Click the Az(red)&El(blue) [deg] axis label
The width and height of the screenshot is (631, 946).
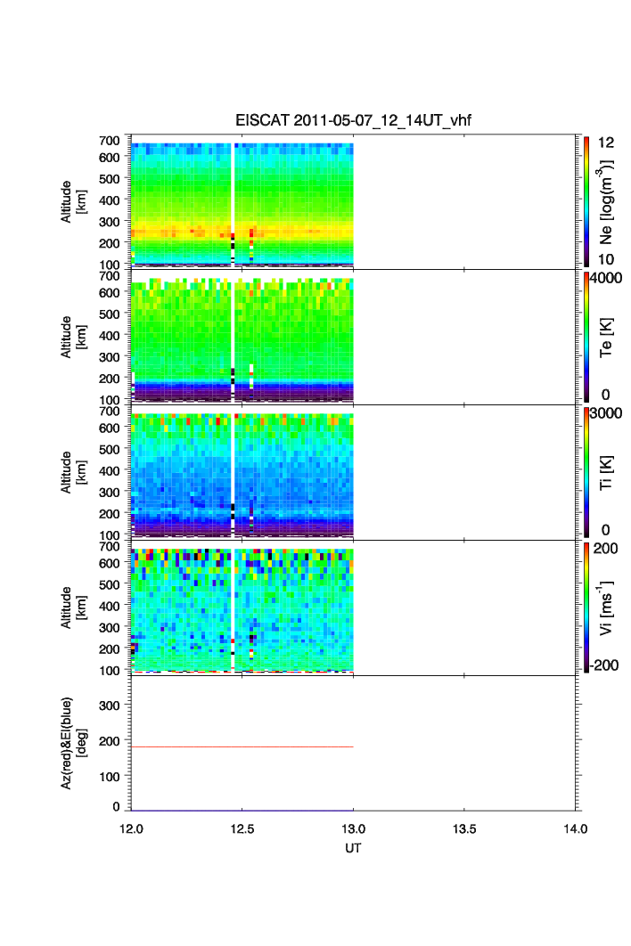(x=74, y=743)
